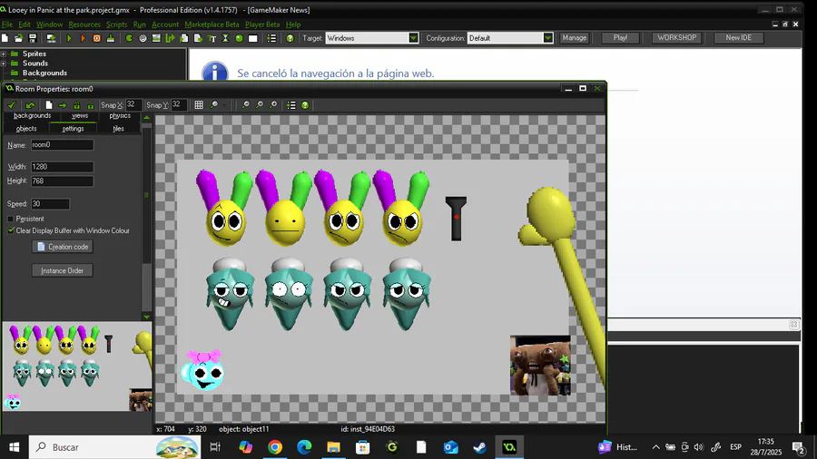
Task: Select the black flashlight instance in room
Action: pos(456,219)
